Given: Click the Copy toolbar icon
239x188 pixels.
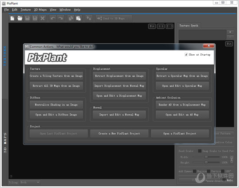Looking at the screenshot, I should pyautogui.click(x=71, y=18).
